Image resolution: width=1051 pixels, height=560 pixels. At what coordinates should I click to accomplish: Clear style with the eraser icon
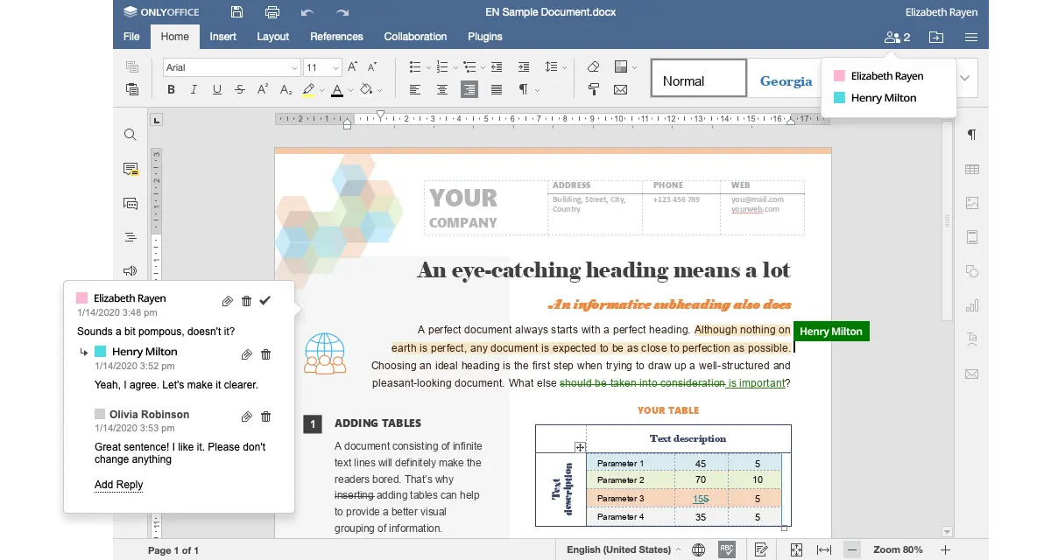pyautogui.click(x=594, y=67)
